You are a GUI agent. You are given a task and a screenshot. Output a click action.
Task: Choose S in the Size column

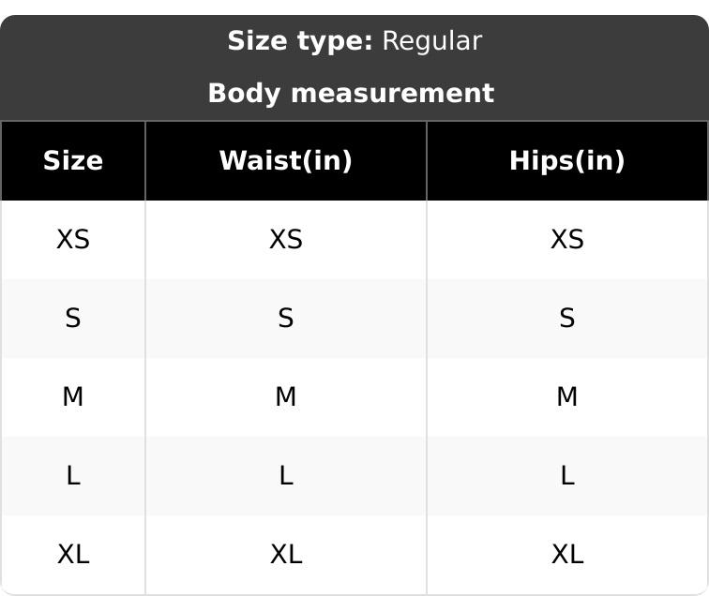click(73, 319)
